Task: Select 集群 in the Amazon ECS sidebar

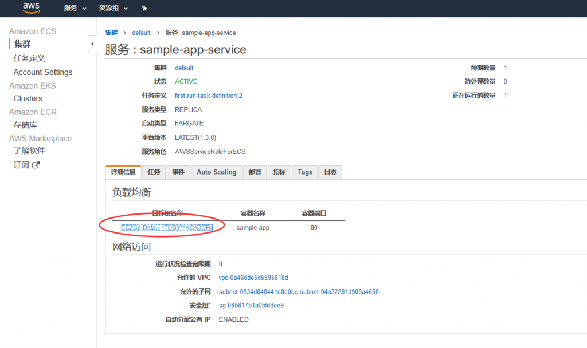Action: pyautogui.click(x=22, y=44)
